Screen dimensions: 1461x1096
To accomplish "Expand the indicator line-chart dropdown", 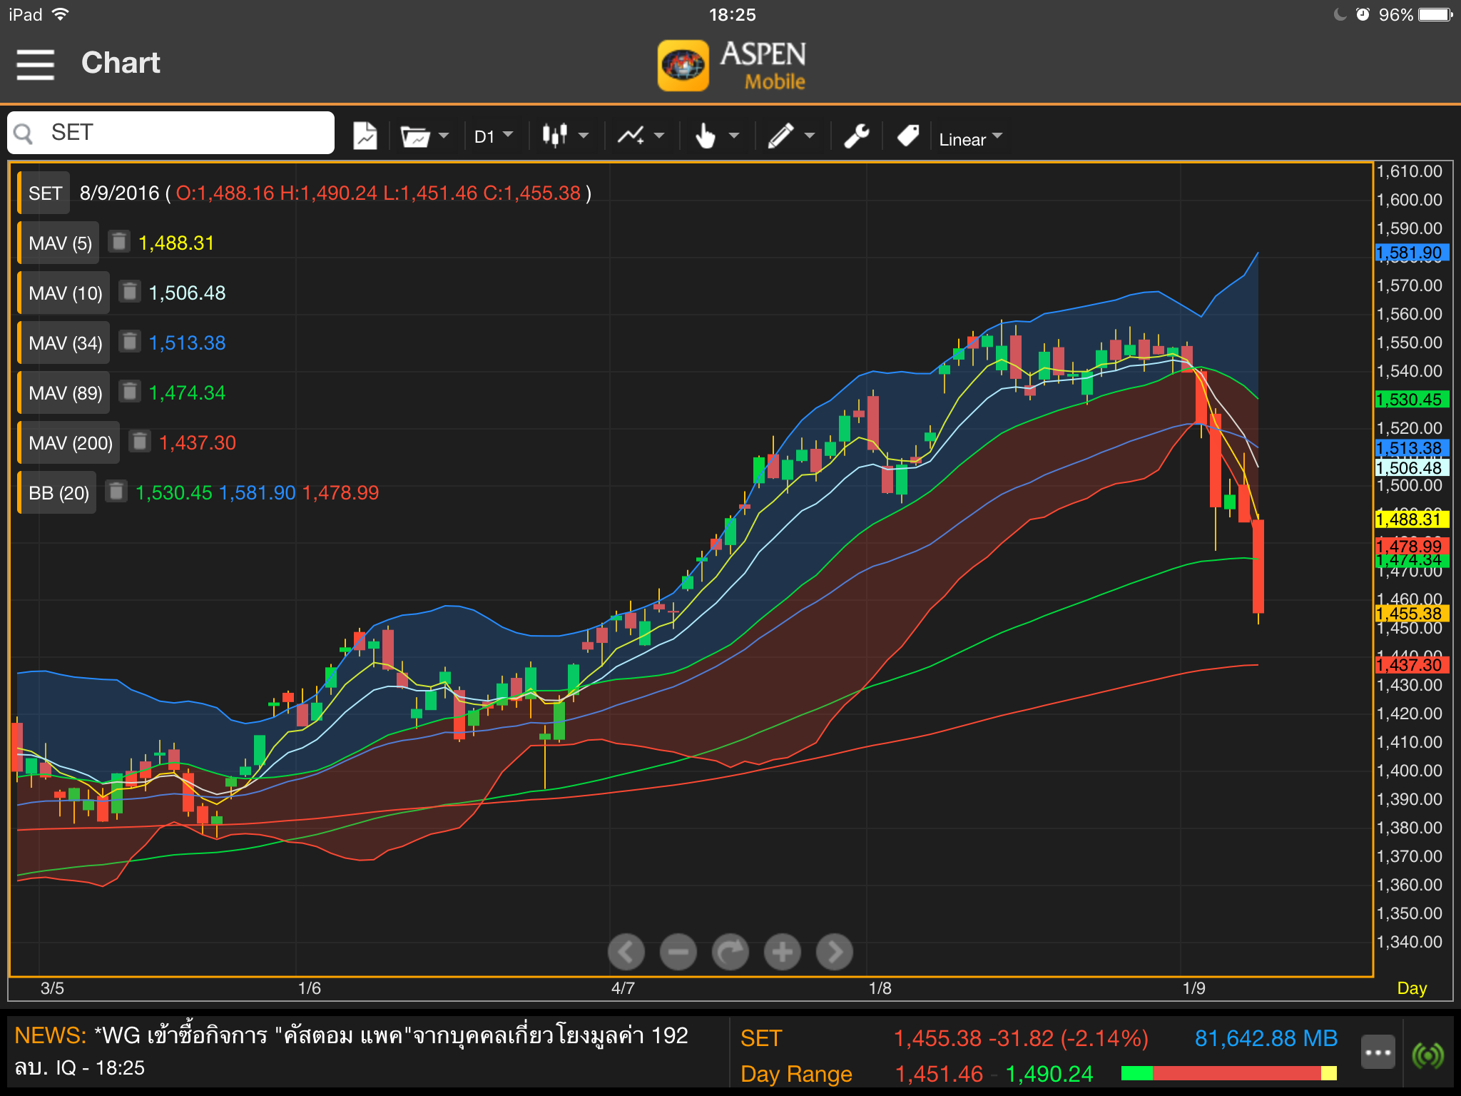I will tap(641, 136).
